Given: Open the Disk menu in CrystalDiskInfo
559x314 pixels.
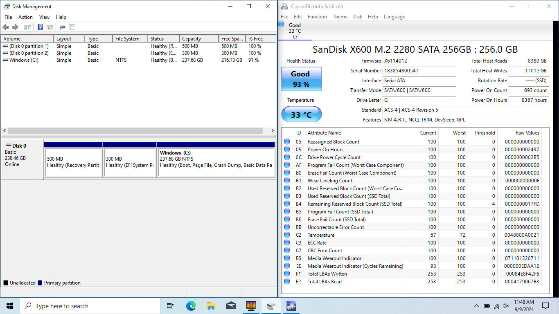Looking at the screenshot, I should (x=358, y=17).
